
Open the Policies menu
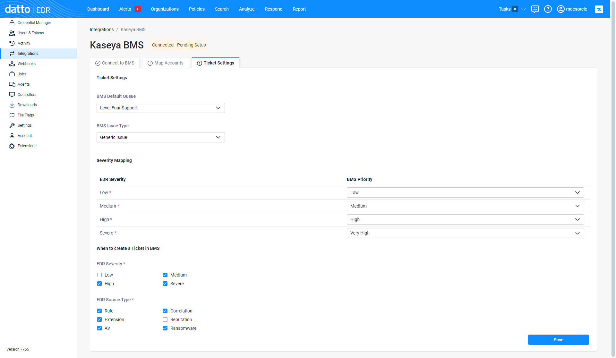point(197,9)
